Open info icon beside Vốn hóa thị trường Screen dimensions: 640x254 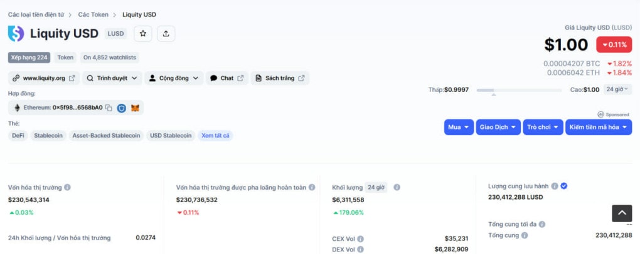pos(67,187)
